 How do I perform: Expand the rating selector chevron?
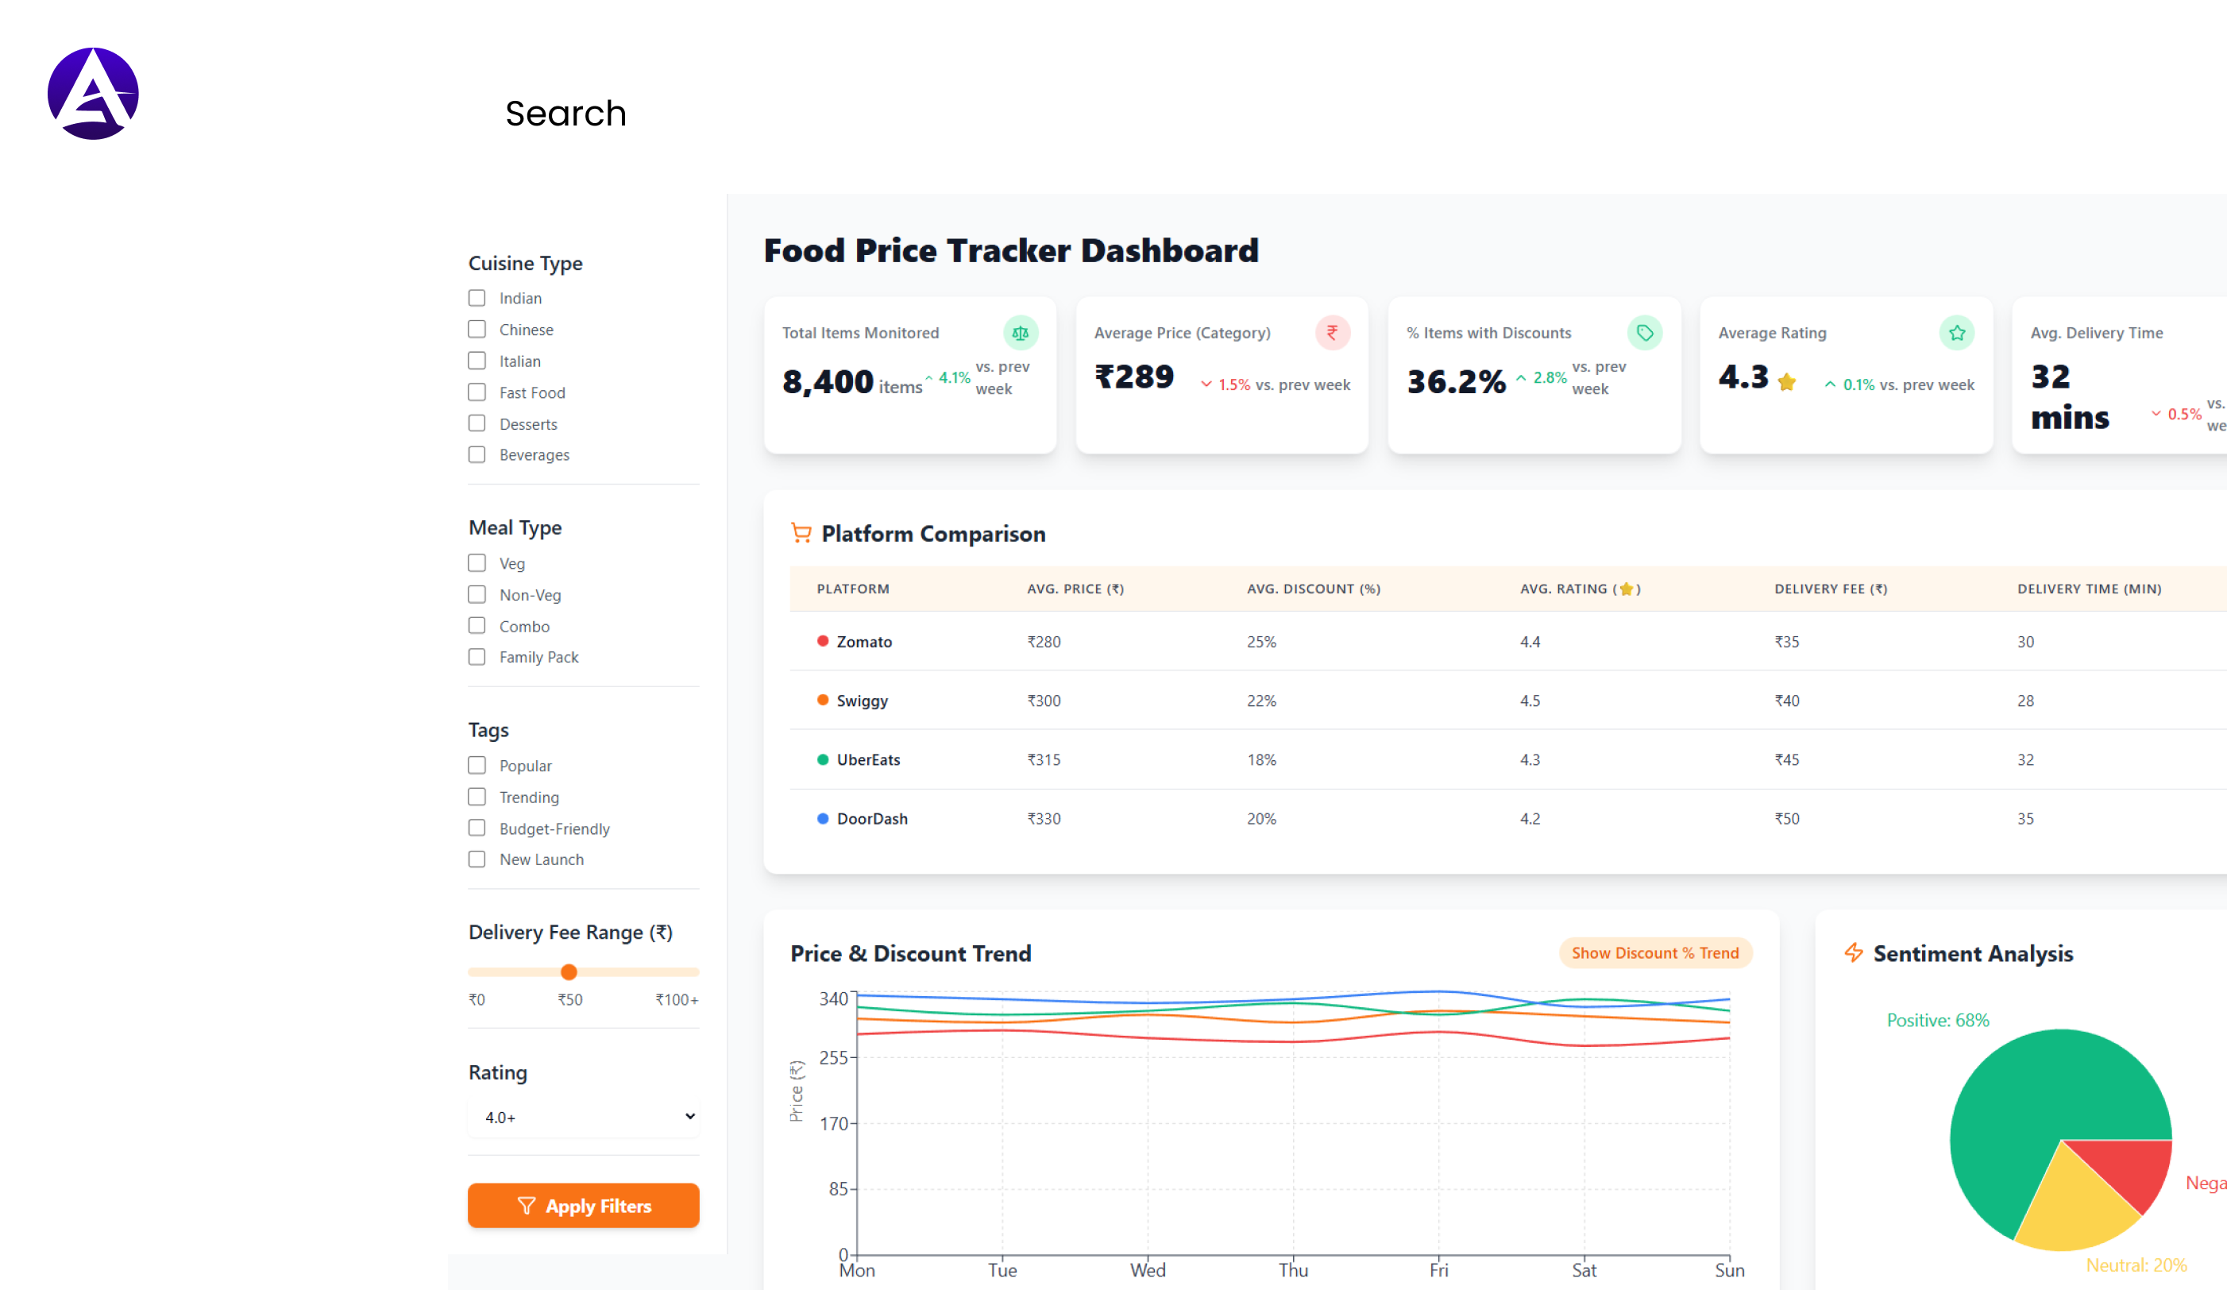(x=689, y=1116)
